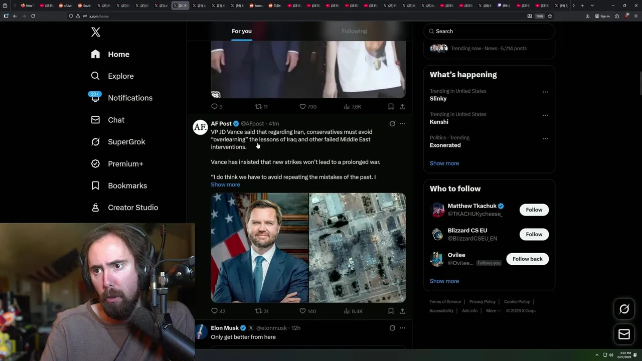The height and width of the screenshot is (361, 642).
Task: Open Terms of Service footer link
Action: [445, 302]
